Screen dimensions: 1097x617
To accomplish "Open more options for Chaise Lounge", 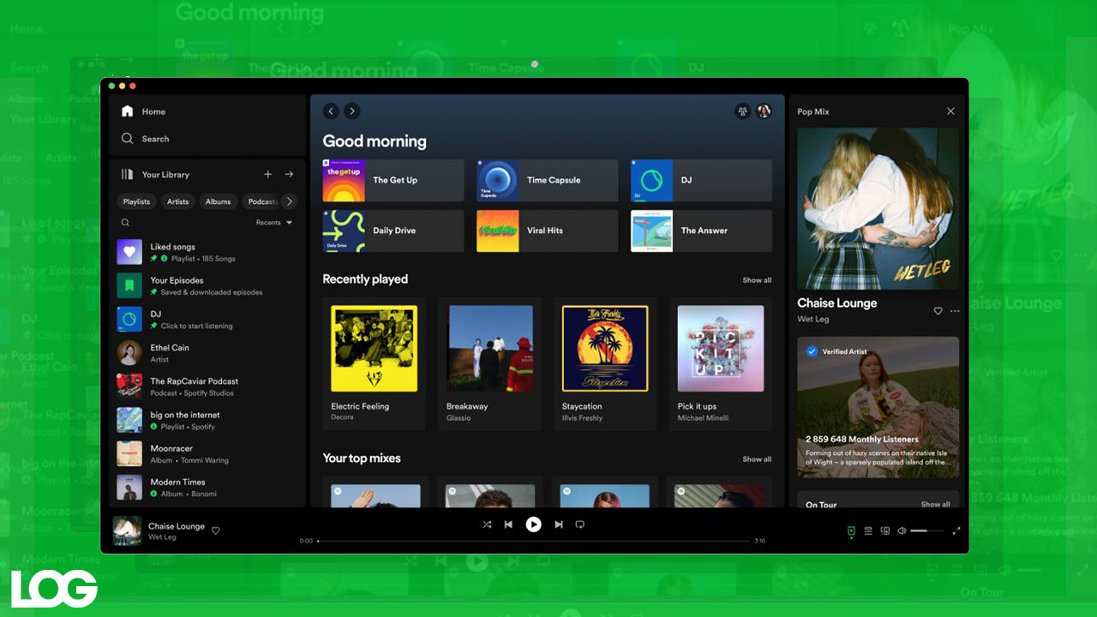I will coord(955,311).
